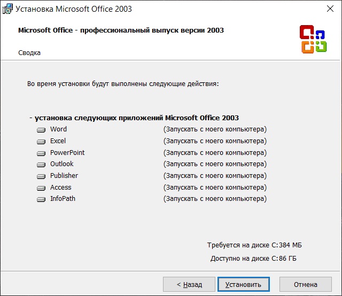
Task: Click the drive icon beside Excel
Action: pos(41,142)
